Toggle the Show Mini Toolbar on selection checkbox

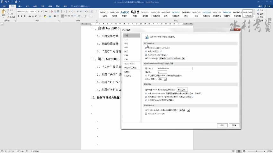pos(146,48)
